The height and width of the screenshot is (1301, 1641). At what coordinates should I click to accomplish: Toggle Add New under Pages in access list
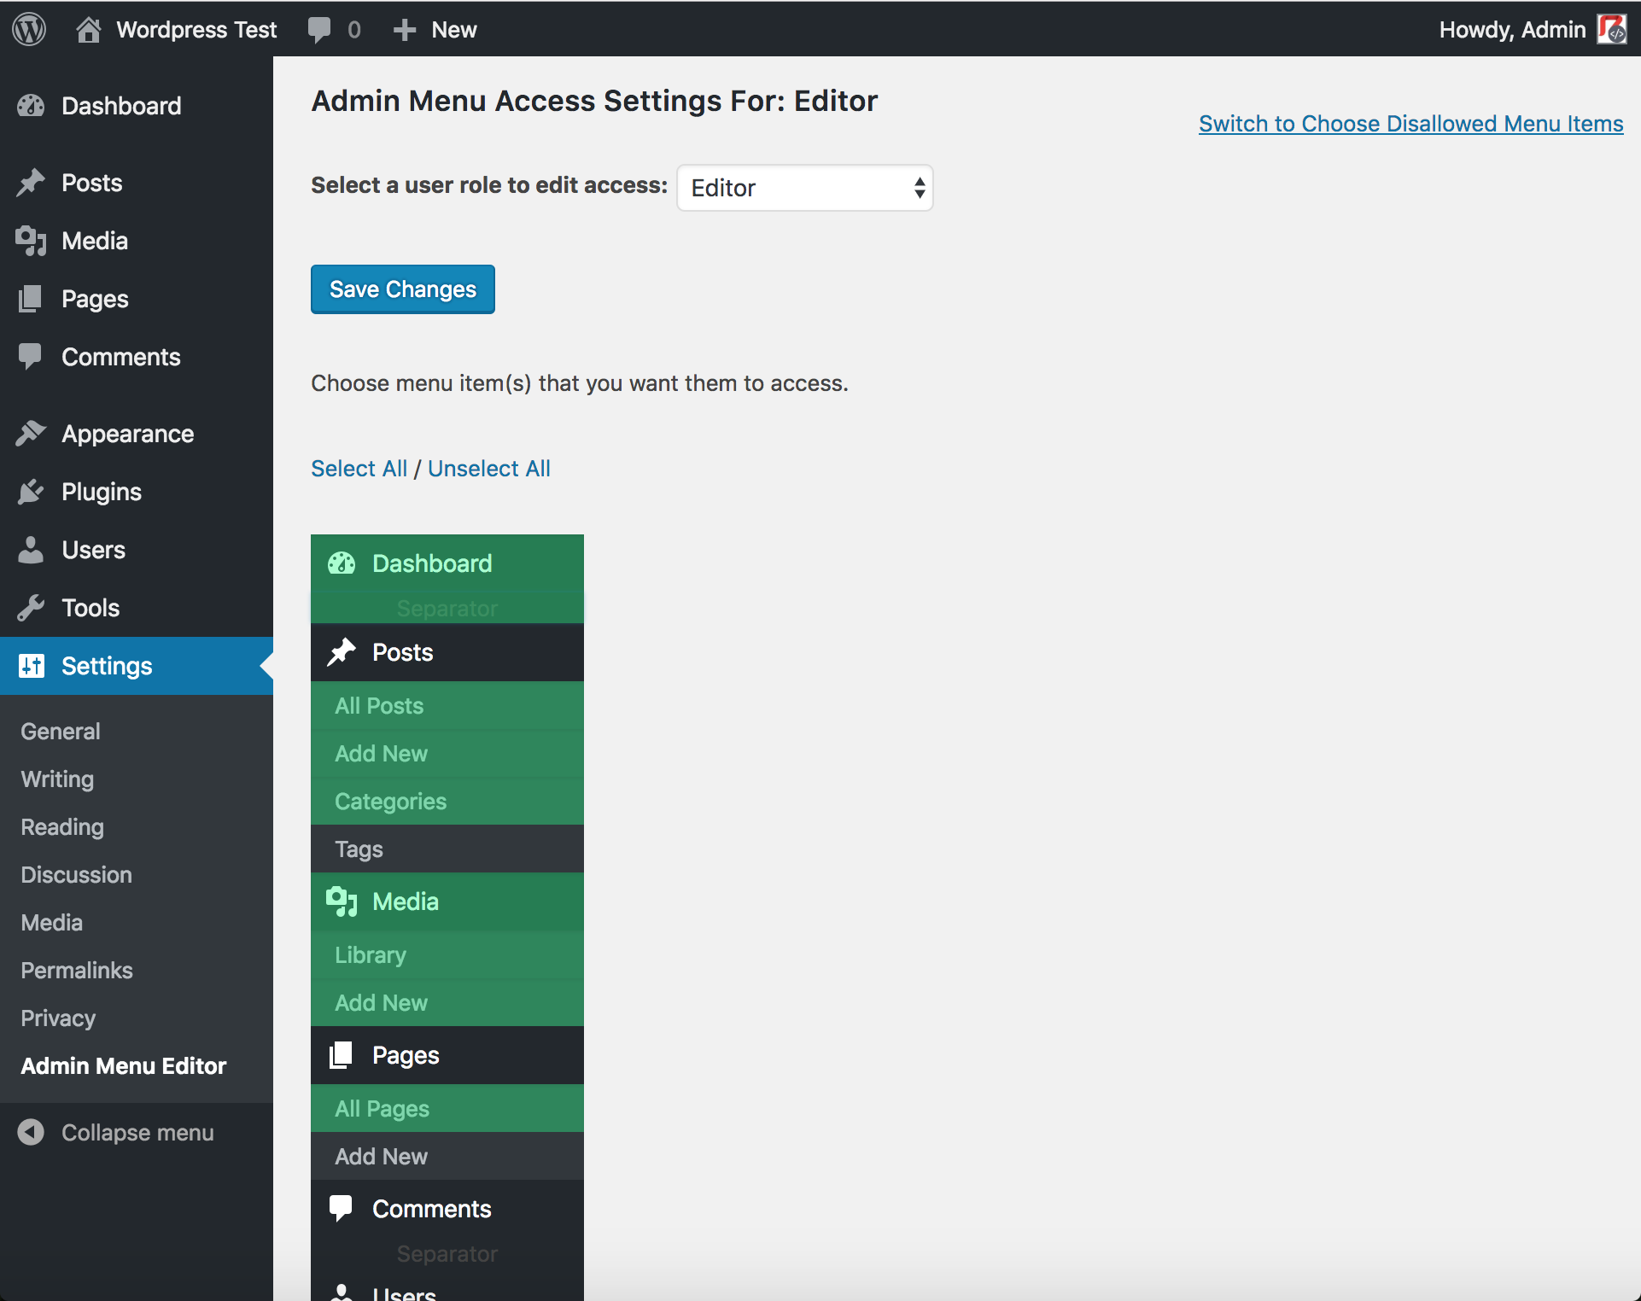[x=447, y=1156]
